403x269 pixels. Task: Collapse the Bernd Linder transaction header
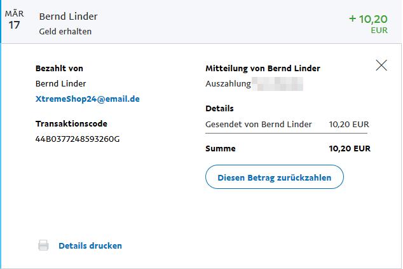tap(191, 22)
